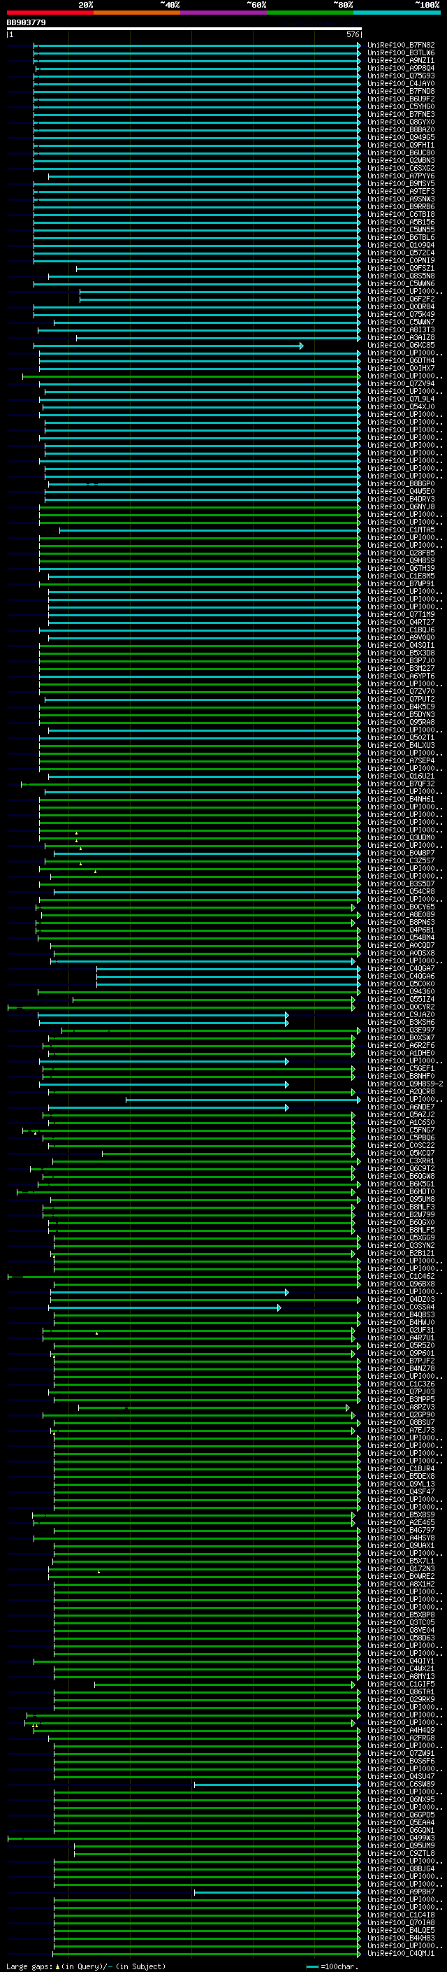The image size is (447, 1972).
Task: Click label UniRef100_C5YHG0
Action: tap(401, 106)
